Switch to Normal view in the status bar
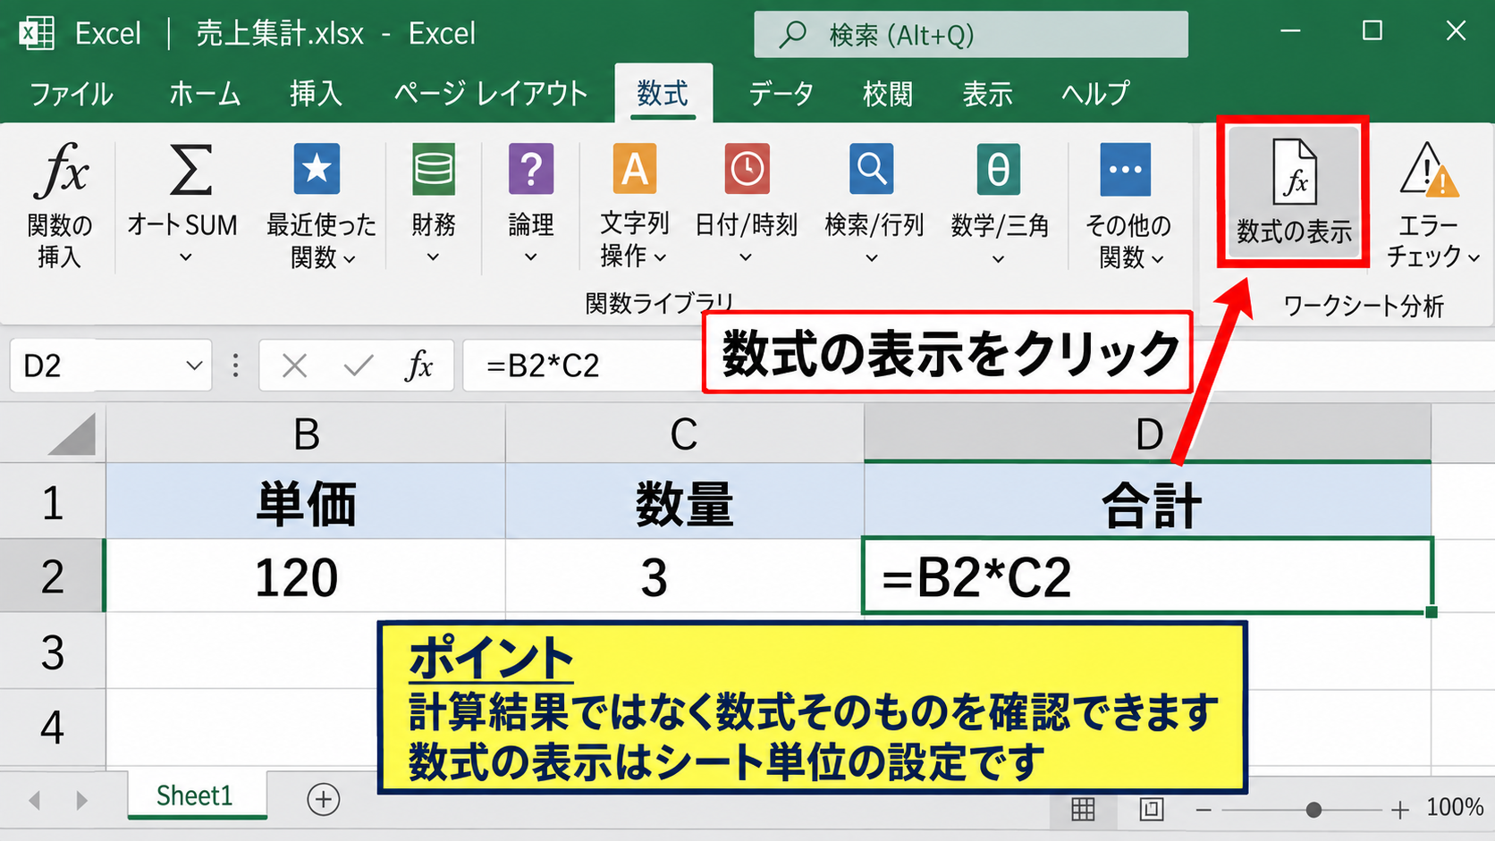 1083,810
